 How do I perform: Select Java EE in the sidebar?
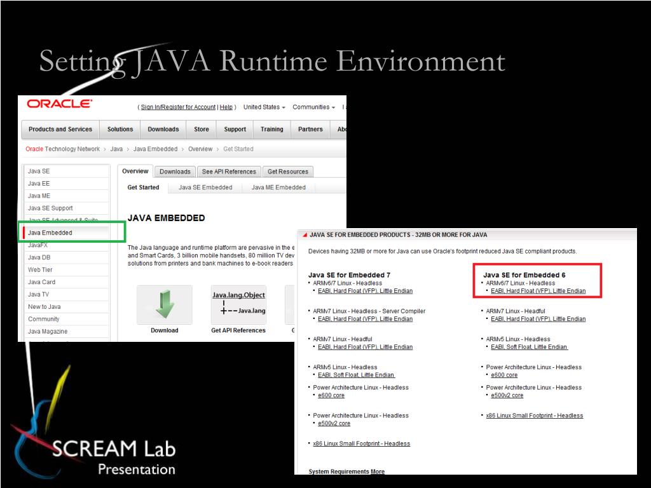point(66,184)
